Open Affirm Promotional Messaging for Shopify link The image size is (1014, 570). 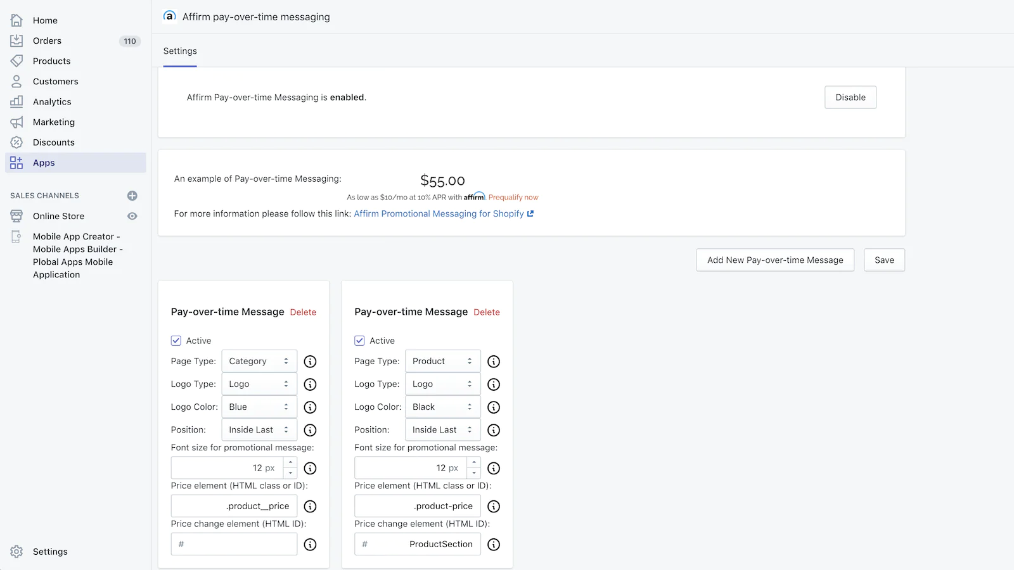click(x=444, y=213)
